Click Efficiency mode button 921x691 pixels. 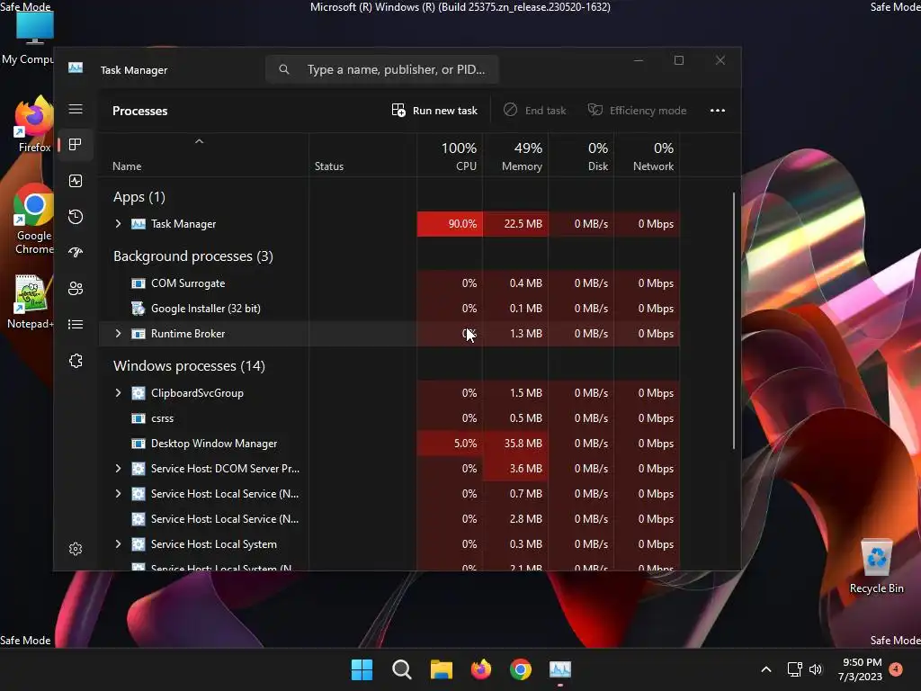(638, 111)
